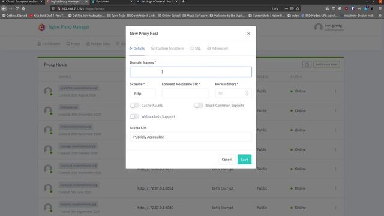The image size is (384, 216).
Task: Show more bookmarks overflow chevron
Action: pyautogui.click(x=380, y=16)
